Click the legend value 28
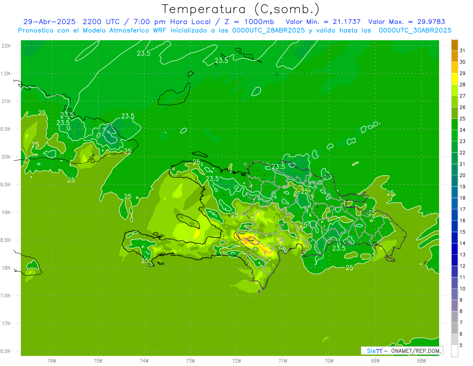 [462, 84]
